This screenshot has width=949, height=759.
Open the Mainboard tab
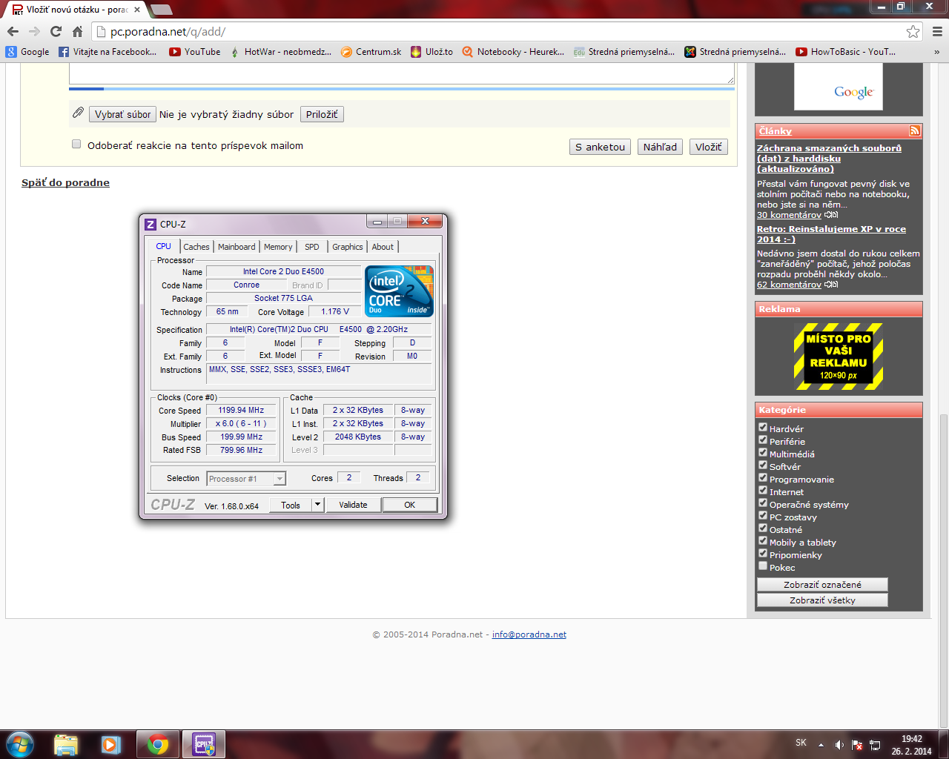tap(237, 247)
